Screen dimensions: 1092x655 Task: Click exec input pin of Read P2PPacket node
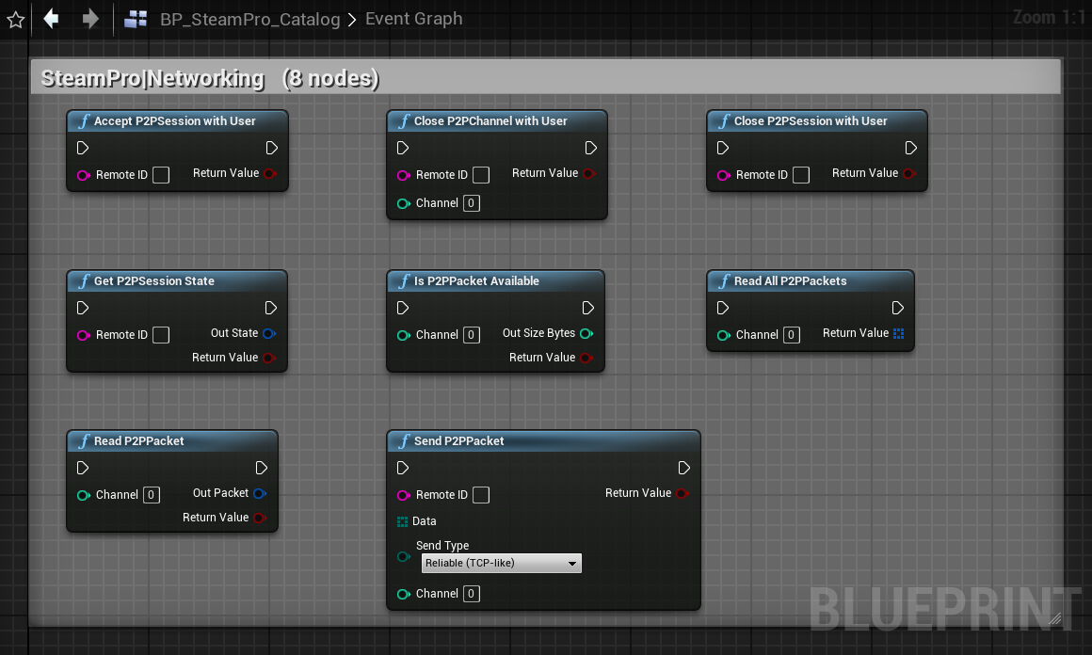coord(83,468)
